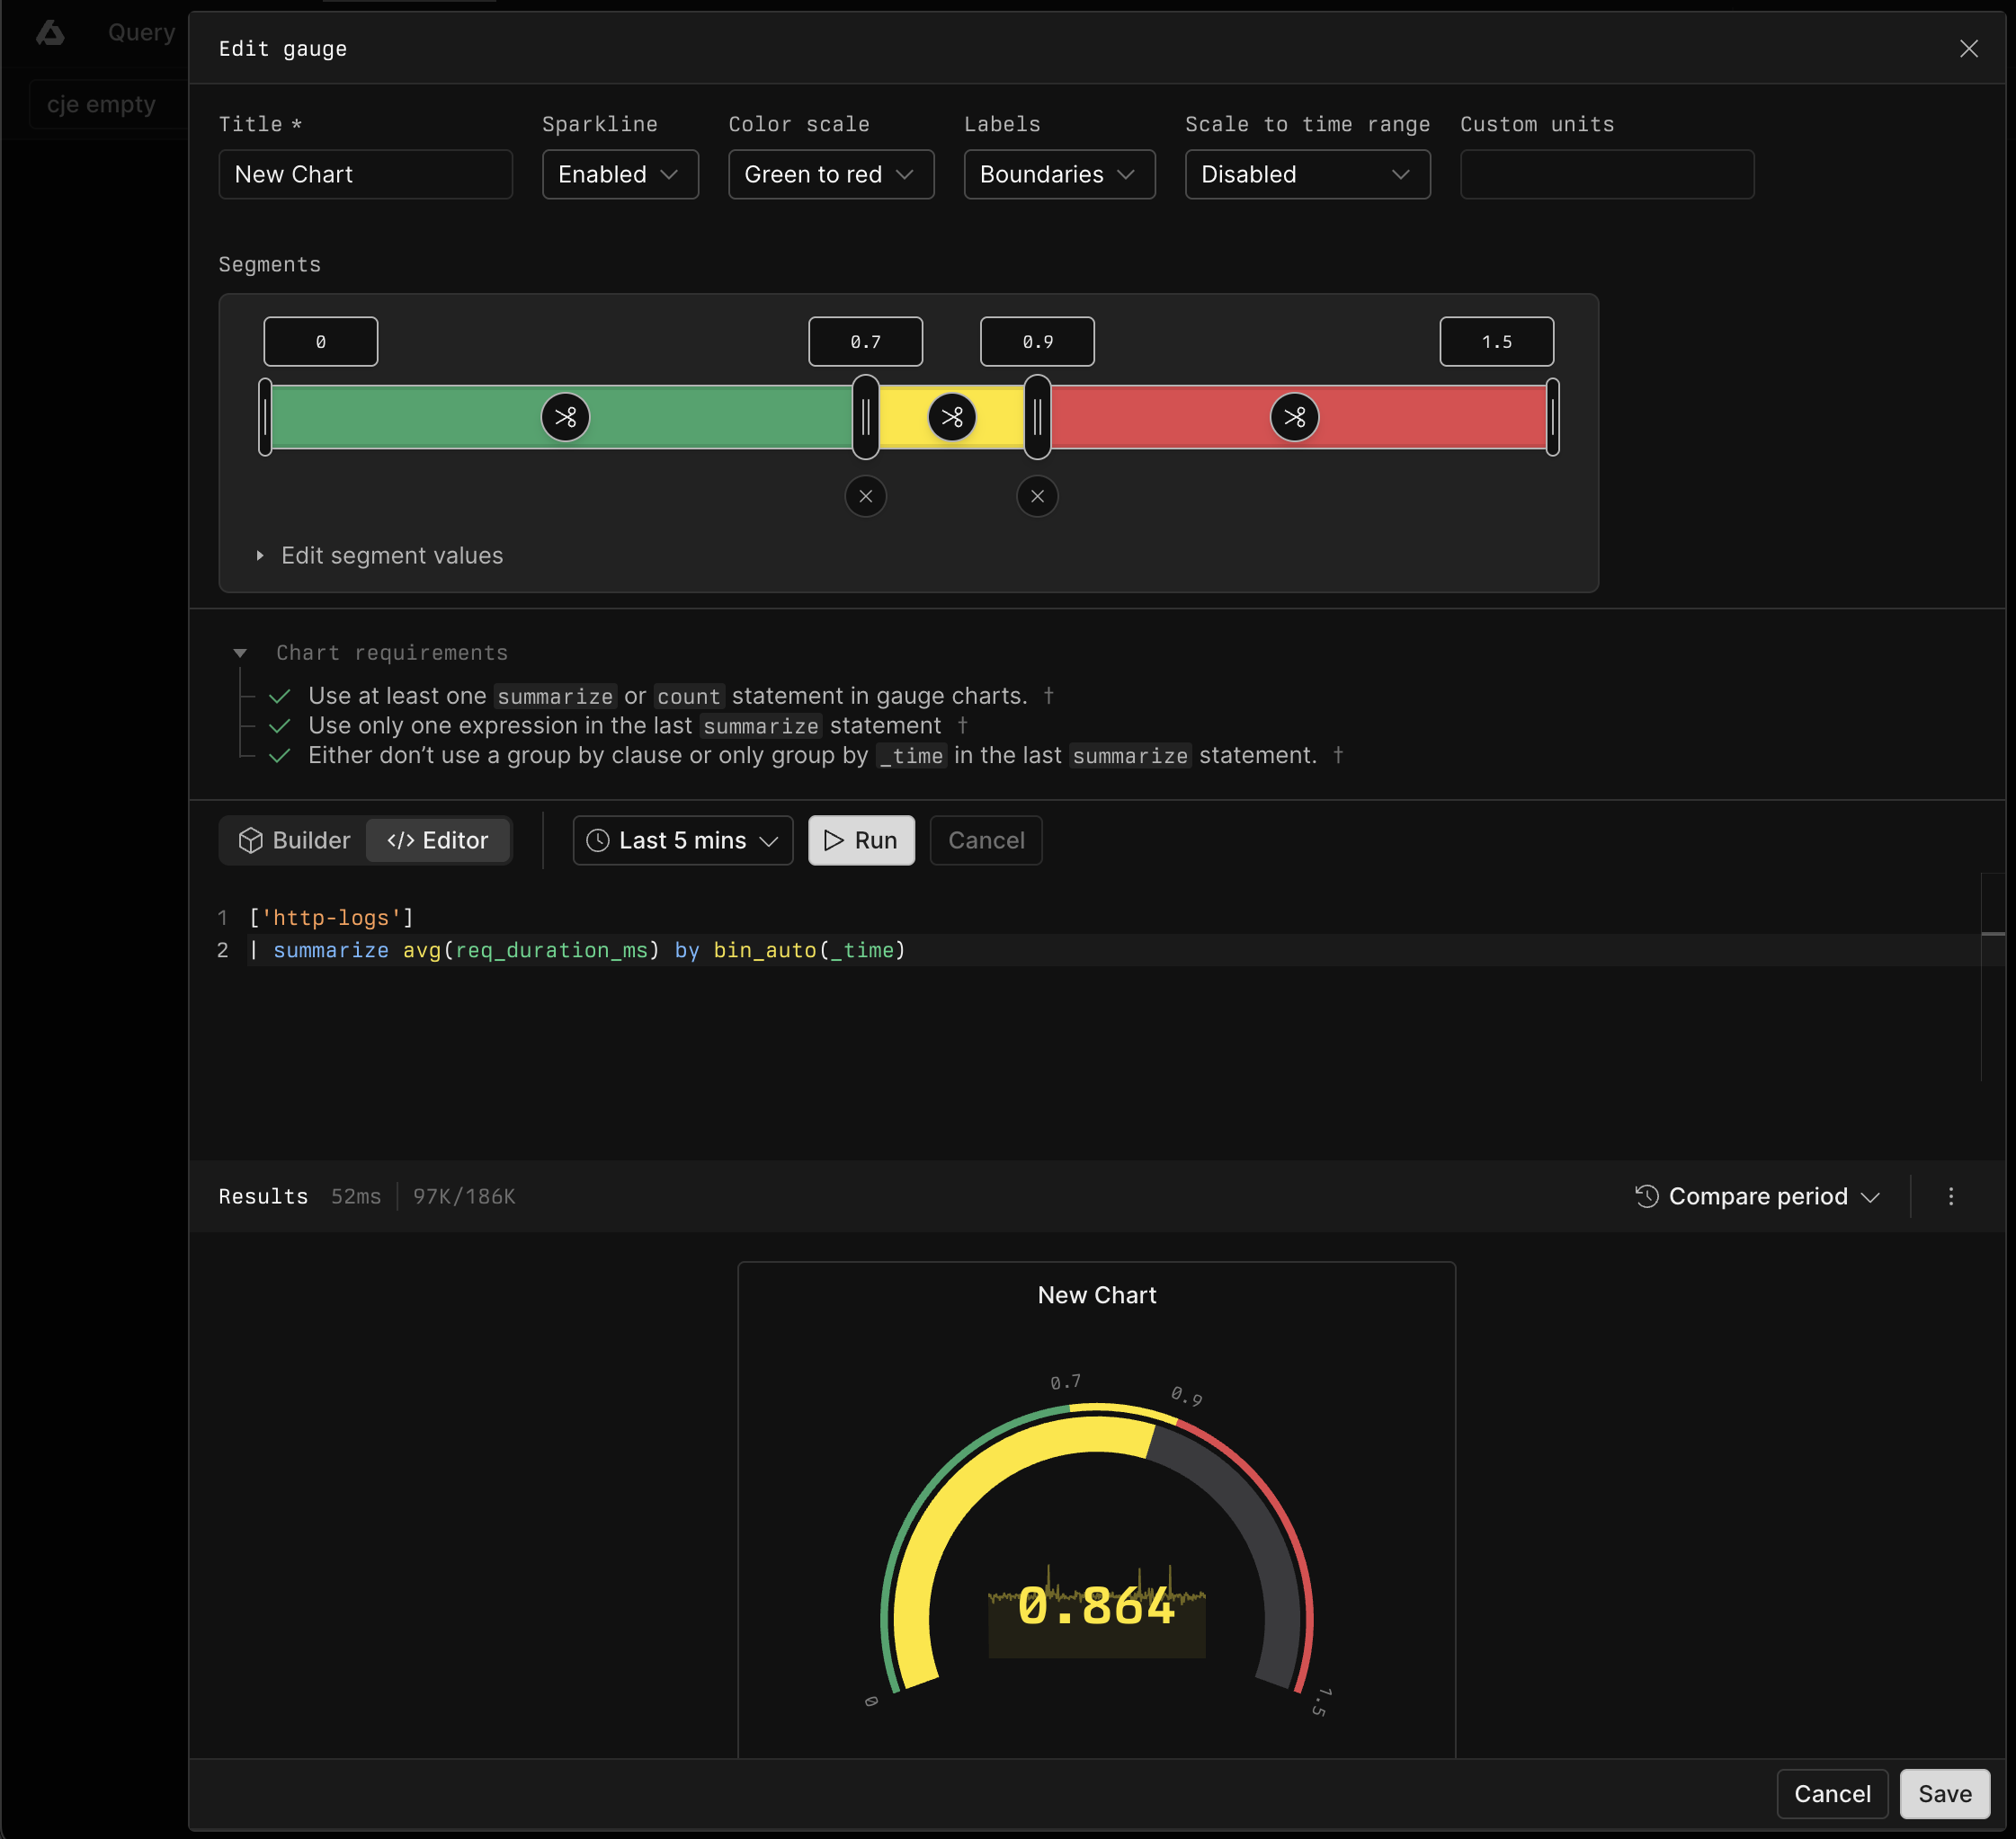The height and width of the screenshot is (1839, 2016).
Task: Remove the 0.7 boundary with X button
Action: pos(865,496)
